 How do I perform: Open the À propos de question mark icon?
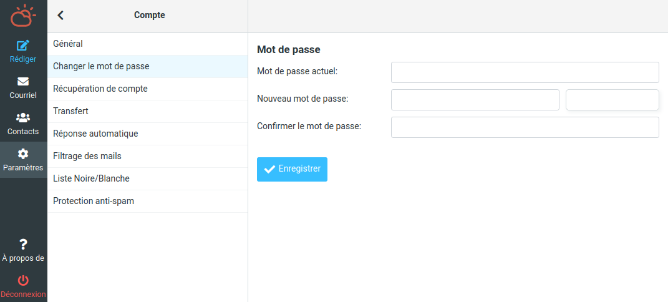click(x=23, y=244)
